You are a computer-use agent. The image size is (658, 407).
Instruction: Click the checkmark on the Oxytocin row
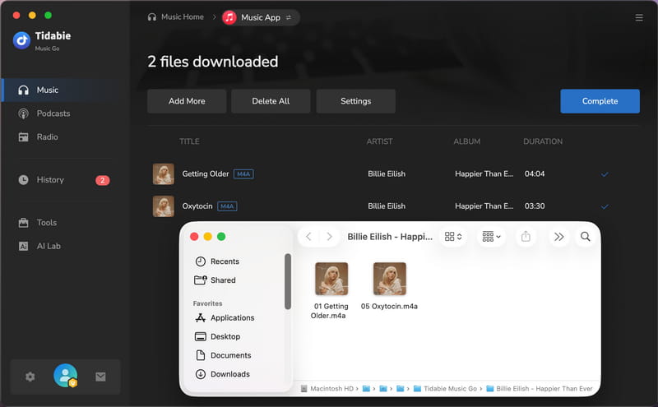click(605, 207)
